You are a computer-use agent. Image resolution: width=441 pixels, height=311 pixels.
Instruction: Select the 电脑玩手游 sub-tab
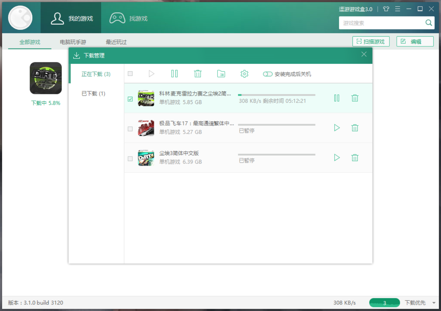(x=73, y=42)
